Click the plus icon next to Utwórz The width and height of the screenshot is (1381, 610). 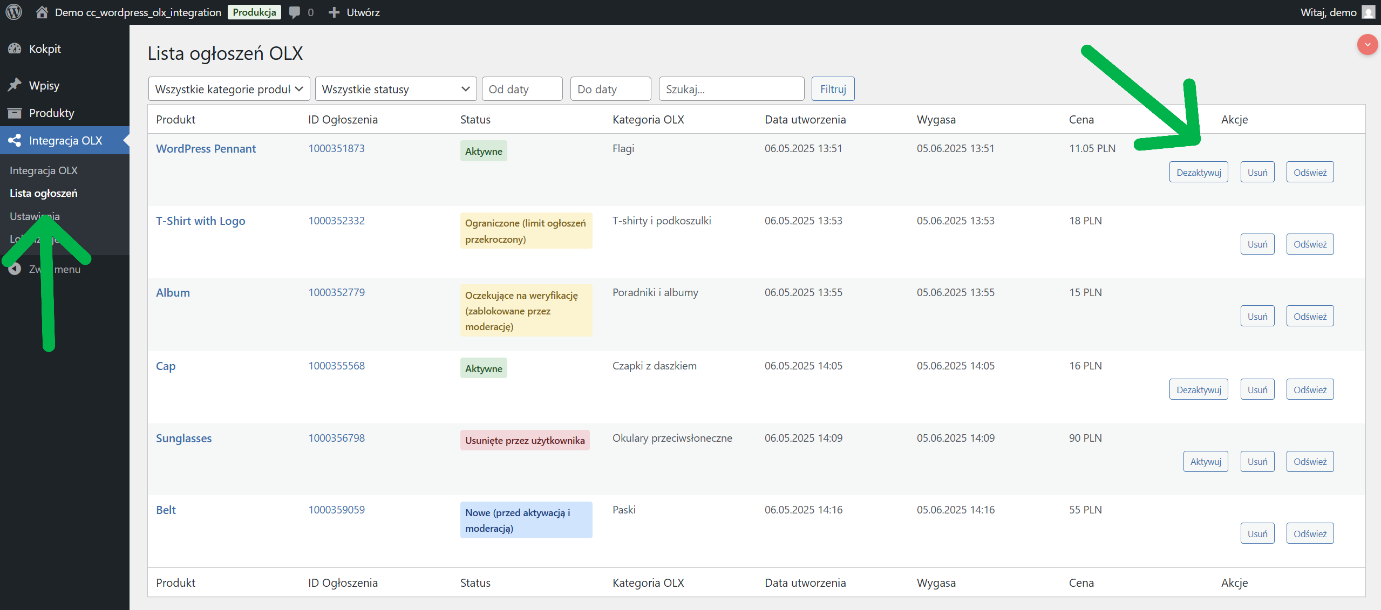(334, 12)
